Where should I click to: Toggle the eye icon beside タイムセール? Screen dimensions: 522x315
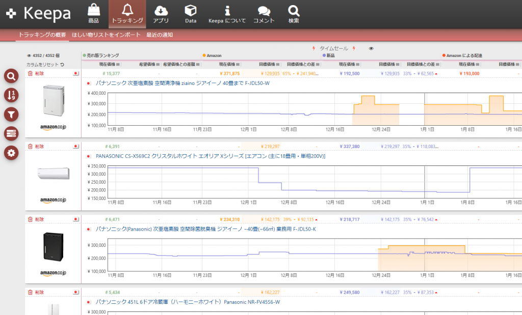click(371, 48)
